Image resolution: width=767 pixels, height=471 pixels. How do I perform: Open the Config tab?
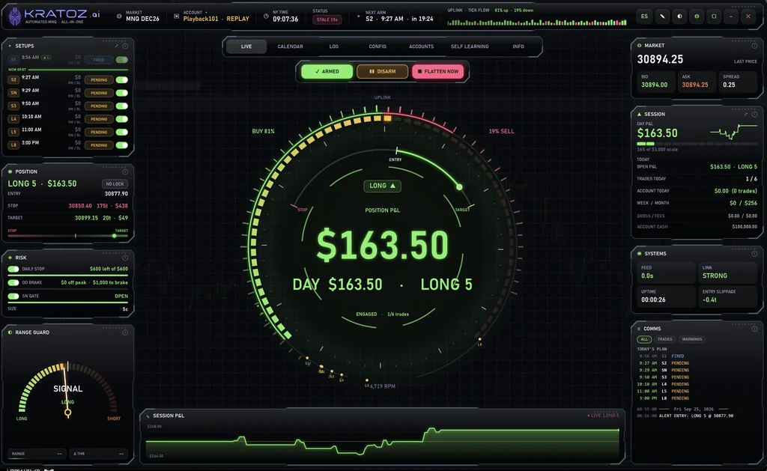[x=378, y=46]
